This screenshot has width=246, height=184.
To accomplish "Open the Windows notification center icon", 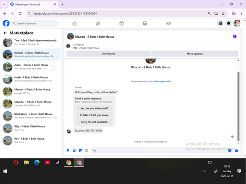I will coord(239,171).
